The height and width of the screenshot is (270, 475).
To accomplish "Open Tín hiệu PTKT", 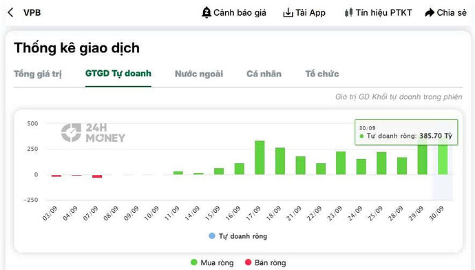I will point(383,12).
